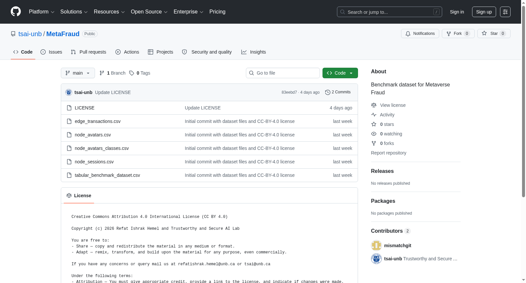Select the License tab above the license text

point(79,196)
